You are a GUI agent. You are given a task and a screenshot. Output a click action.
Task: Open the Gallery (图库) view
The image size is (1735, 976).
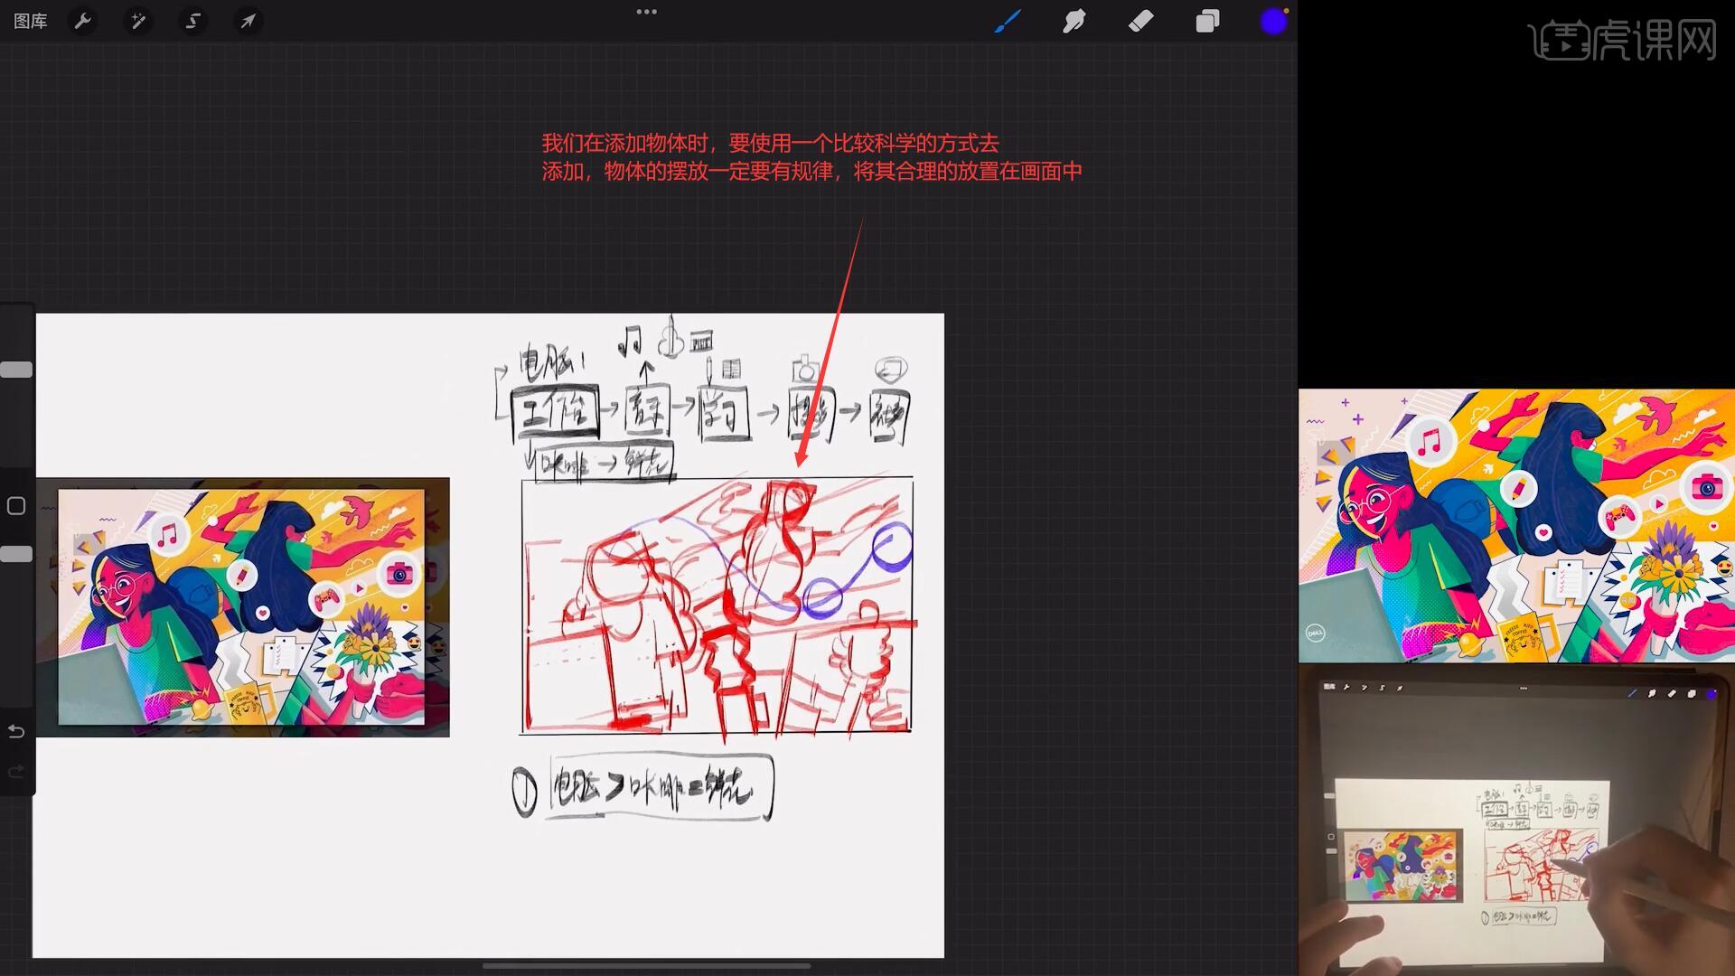(x=30, y=21)
